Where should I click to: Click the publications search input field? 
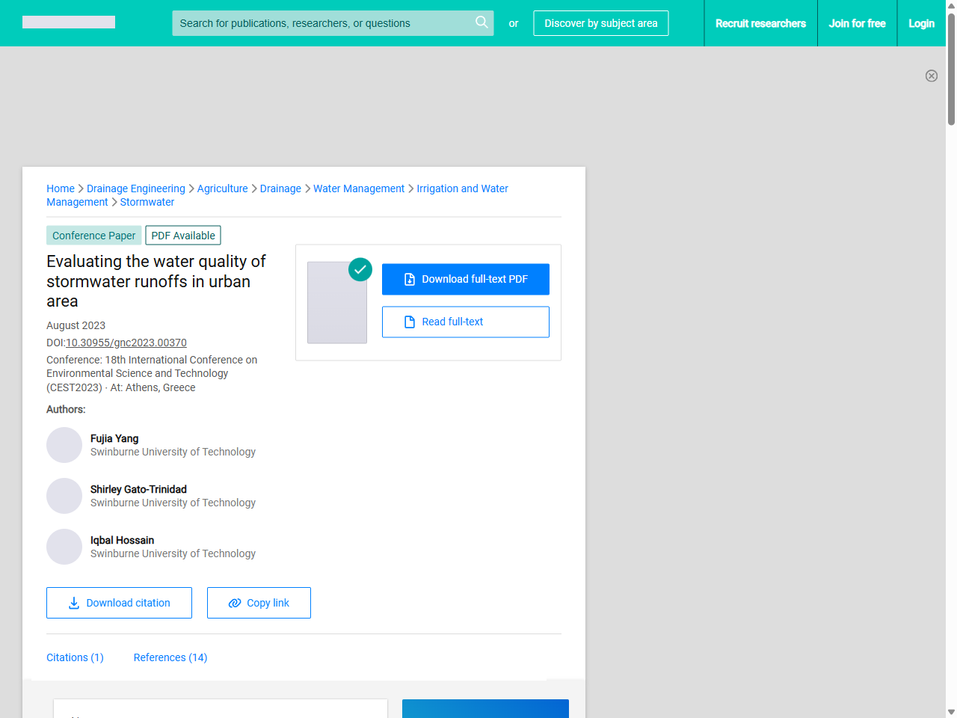coord(321,23)
